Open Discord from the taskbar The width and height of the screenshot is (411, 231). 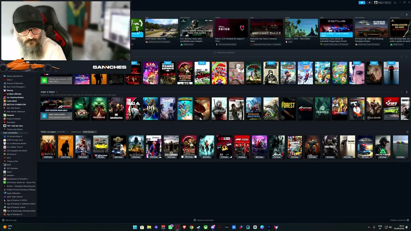point(213,227)
